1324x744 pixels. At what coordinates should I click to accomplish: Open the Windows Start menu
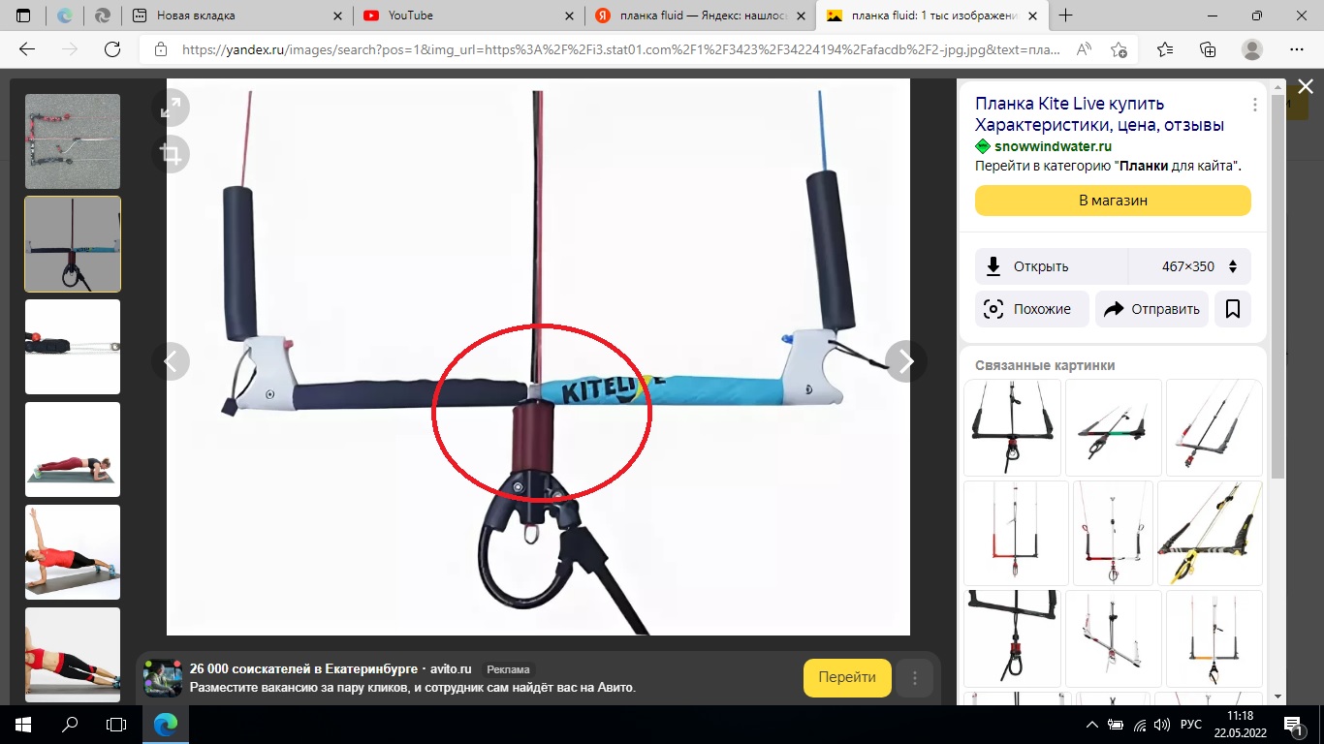pyautogui.click(x=22, y=724)
